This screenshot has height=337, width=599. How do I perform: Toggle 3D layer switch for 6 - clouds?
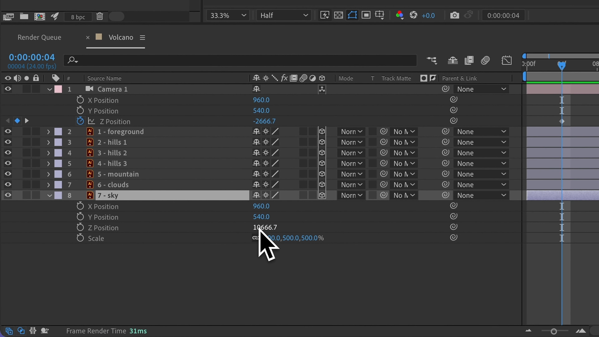[322, 184]
